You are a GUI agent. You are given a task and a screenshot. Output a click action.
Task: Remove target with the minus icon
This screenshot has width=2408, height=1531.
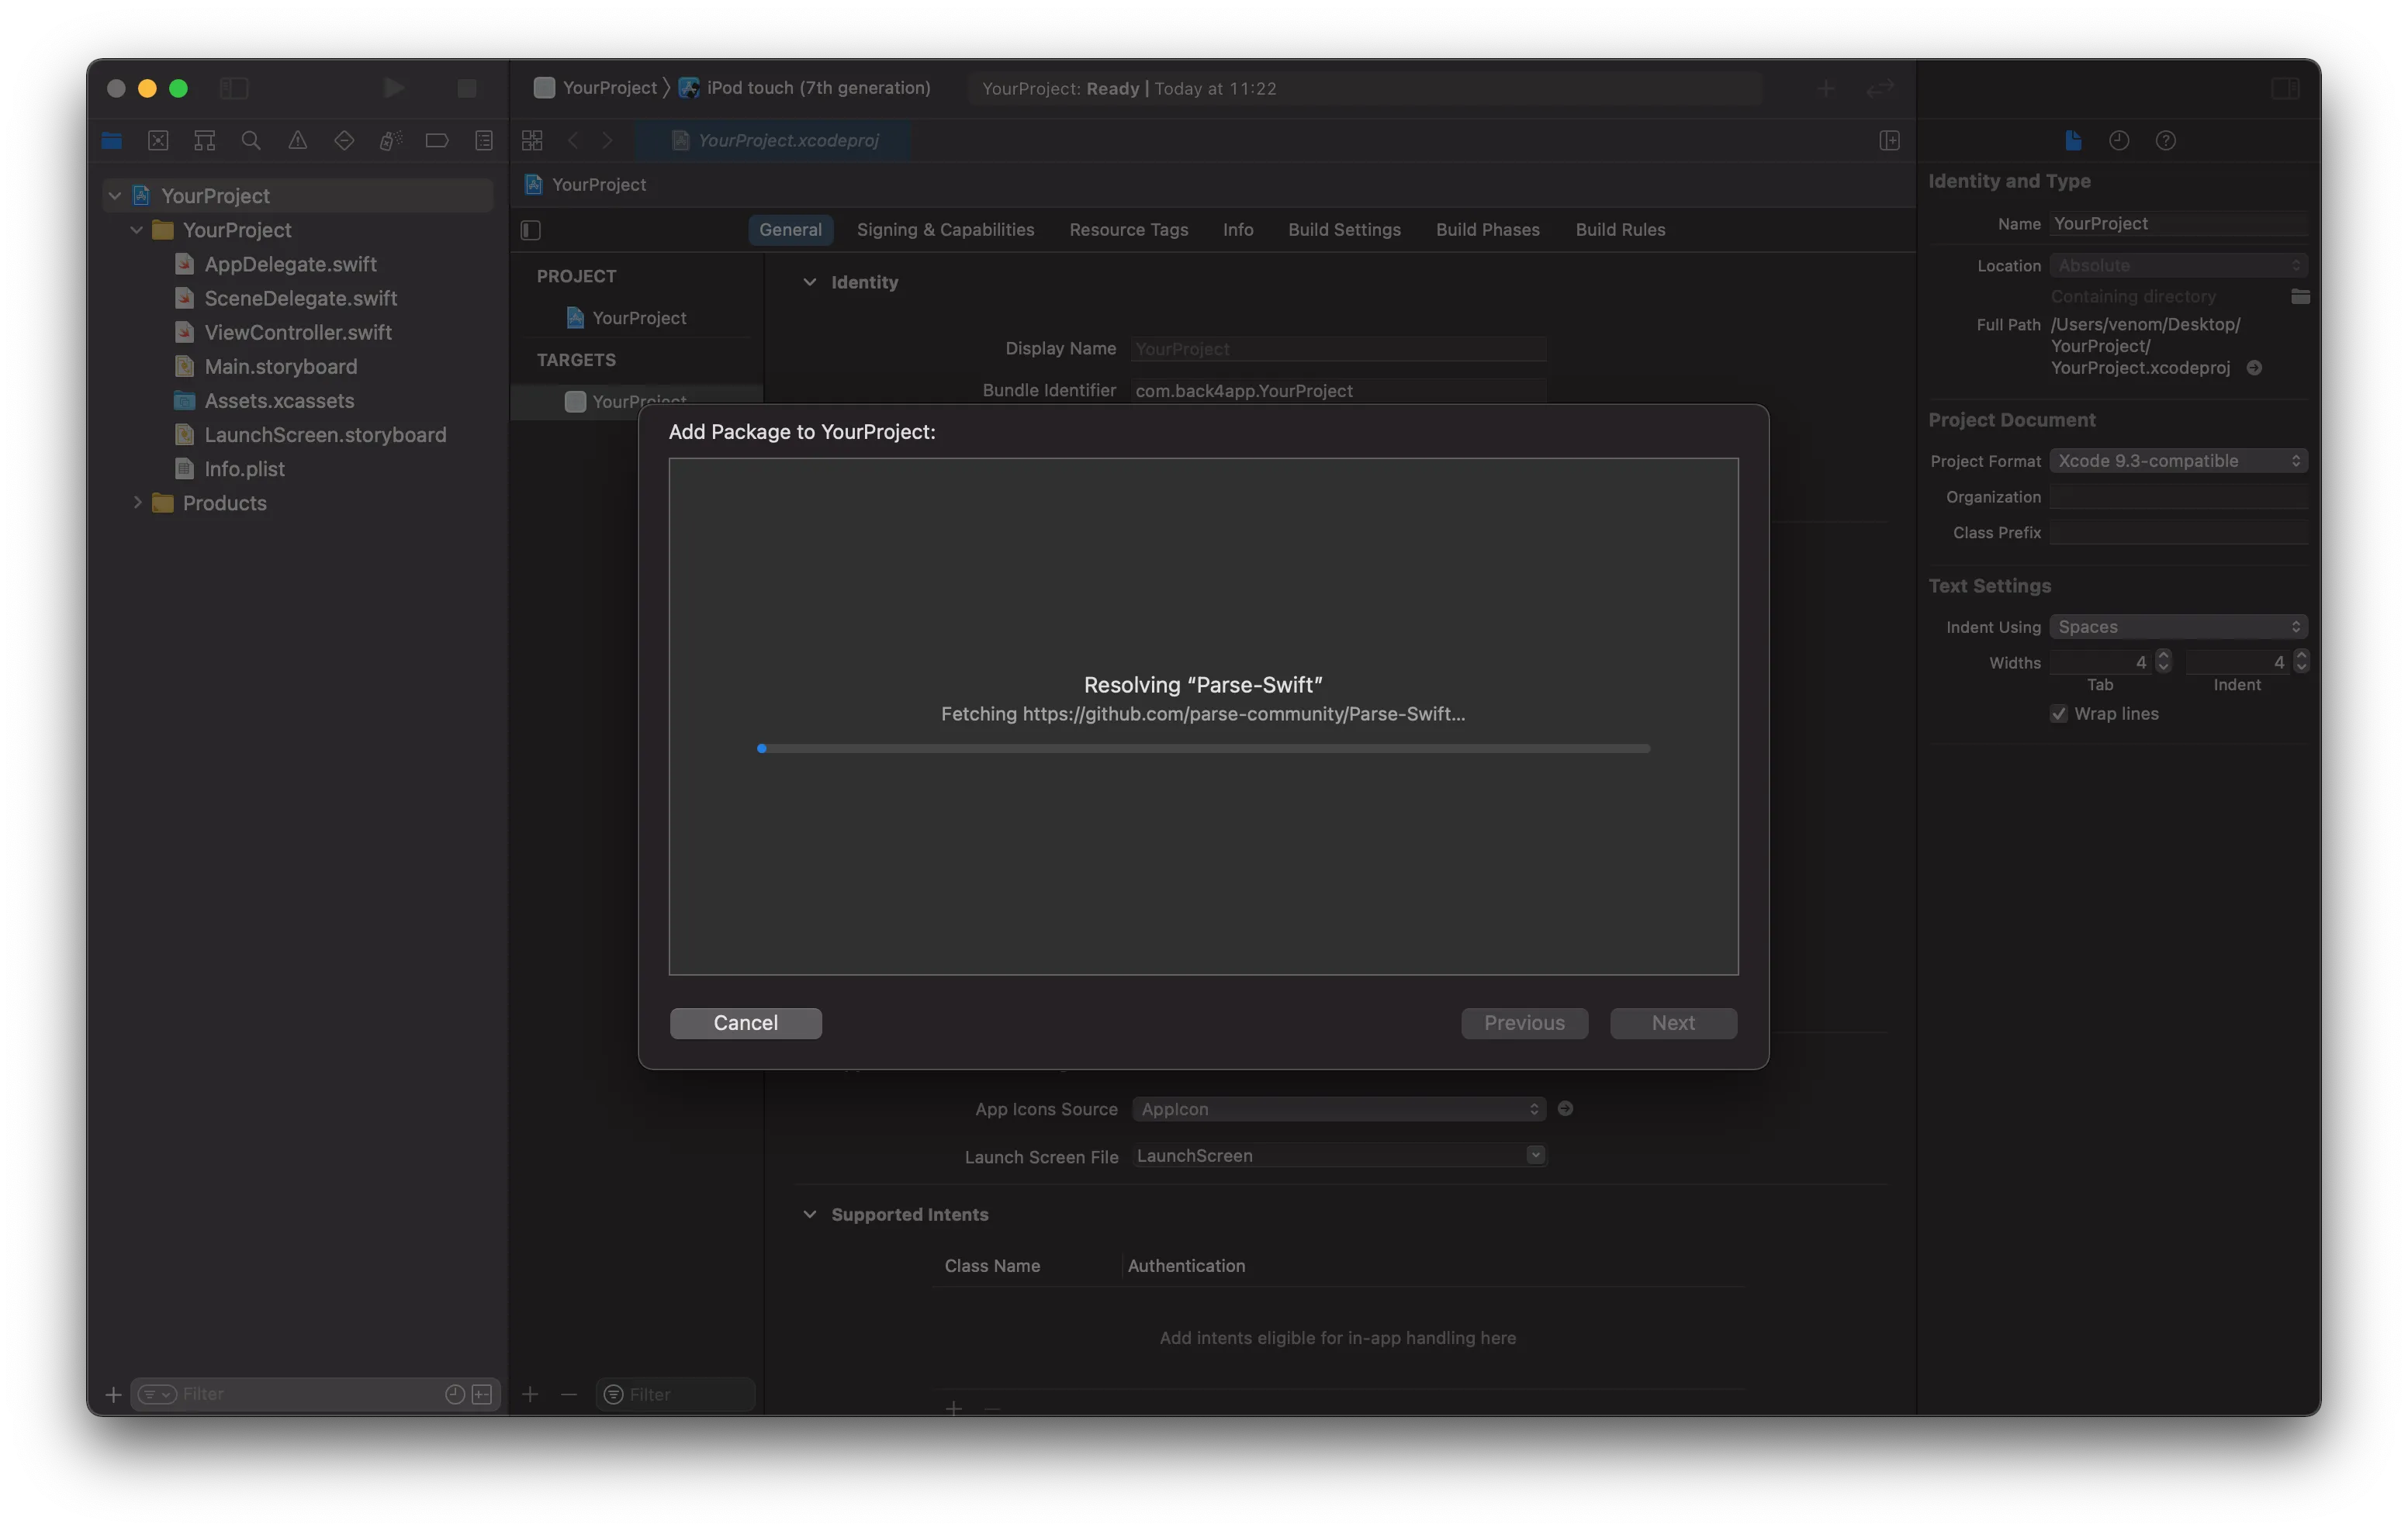click(x=569, y=1394)
